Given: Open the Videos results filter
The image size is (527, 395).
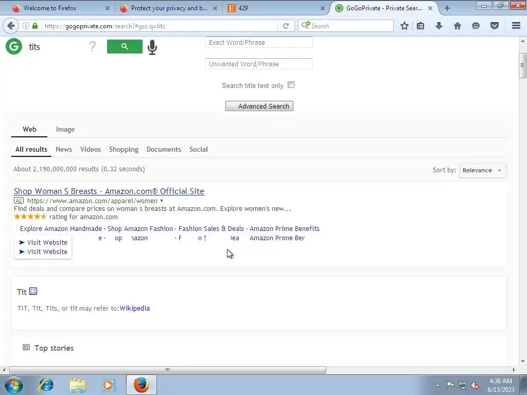Looking at the screenshot, I should pyautogui.click(x=91, y=150).
